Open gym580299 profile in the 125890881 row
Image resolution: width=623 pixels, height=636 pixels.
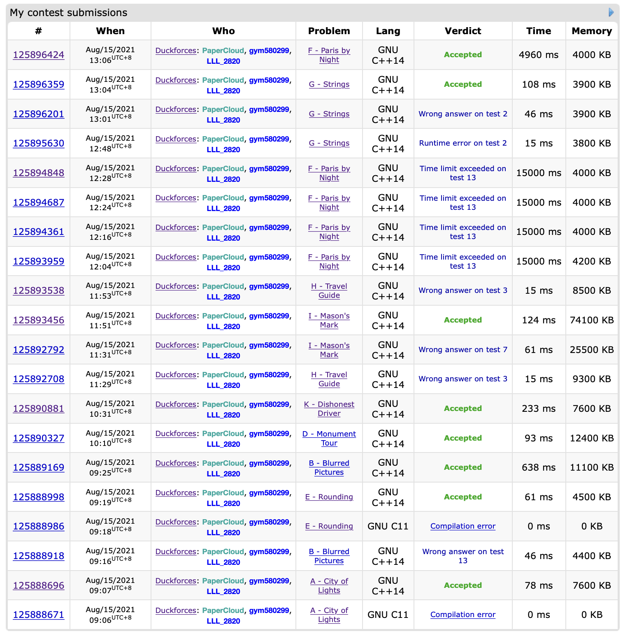pyautogui.click(x=269, y=404)
